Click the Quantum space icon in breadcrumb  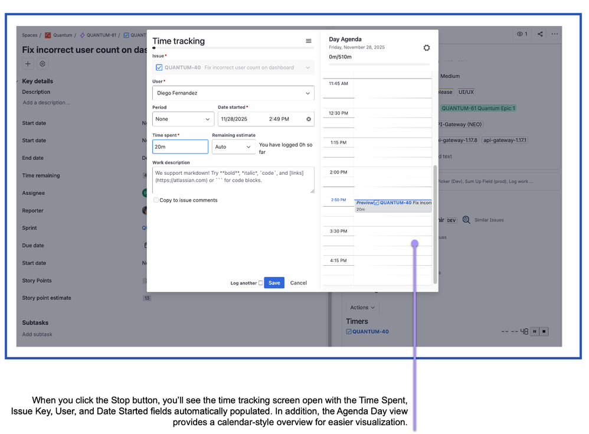[x=48, y=35]
